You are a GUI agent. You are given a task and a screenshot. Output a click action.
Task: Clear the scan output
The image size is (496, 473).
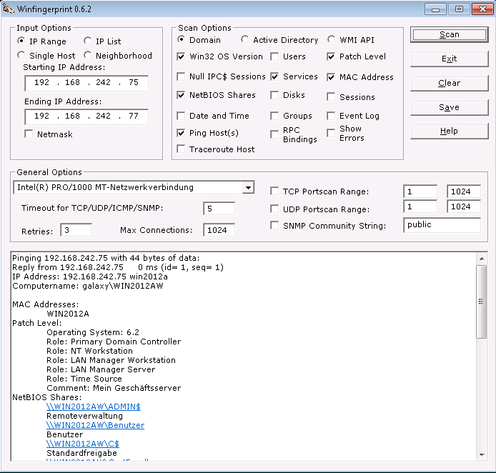[x=449, y=83]
